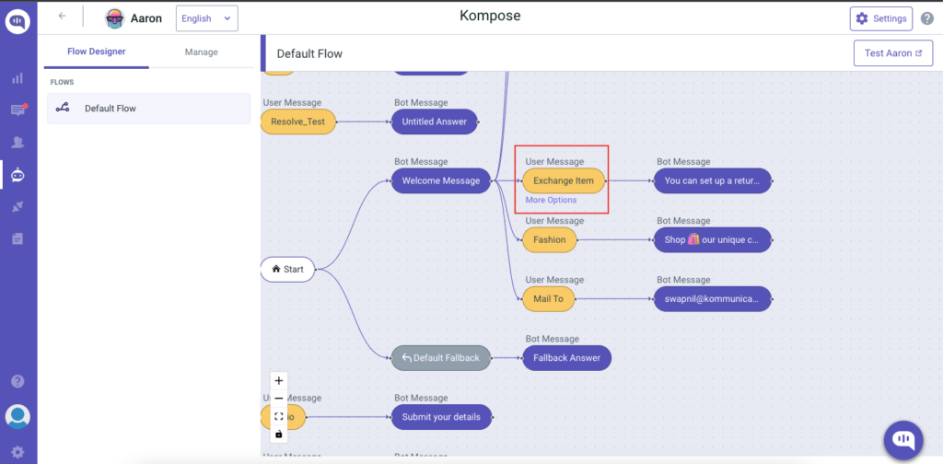943x464 pixels.
Task: Click the Aaron bot avatar
Action: click(x=113, y=18)
